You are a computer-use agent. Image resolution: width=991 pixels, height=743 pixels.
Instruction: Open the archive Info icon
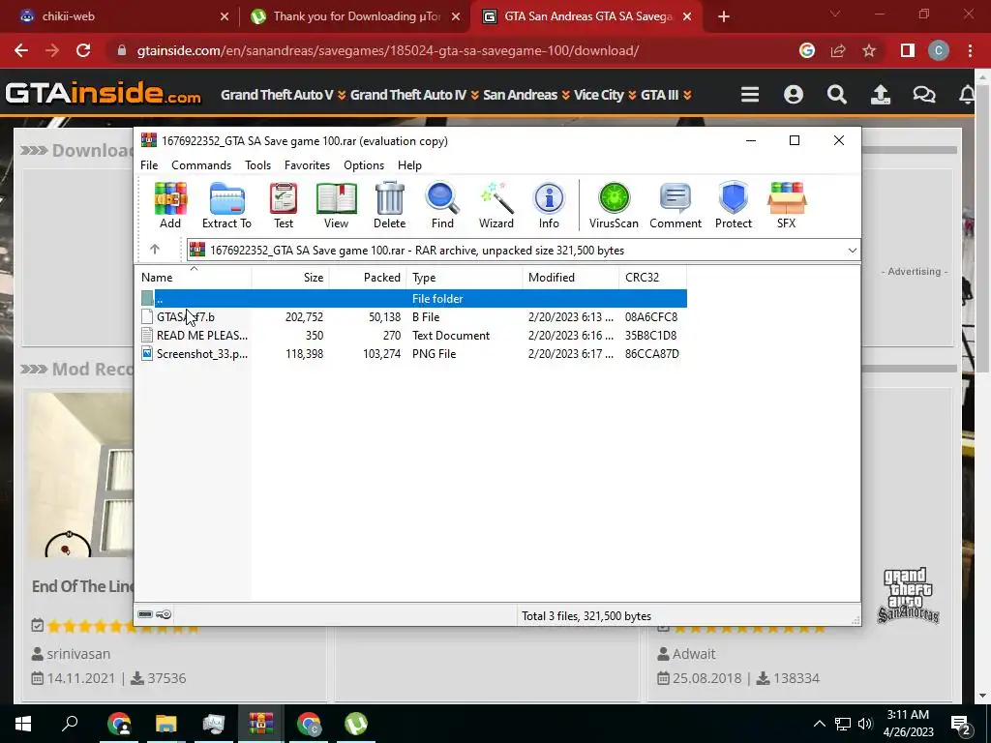(x=549, y=205)
